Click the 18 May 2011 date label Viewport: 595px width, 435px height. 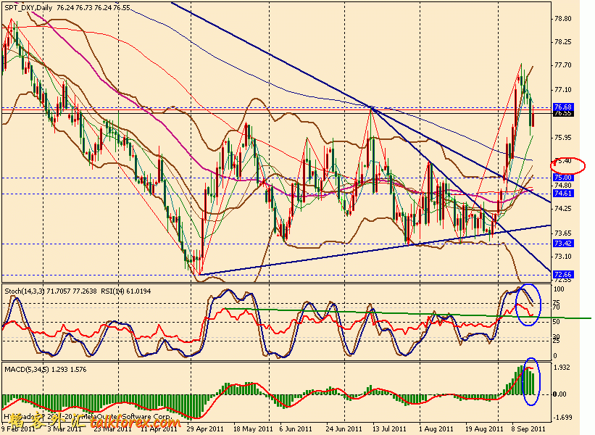[x=254, y=429]
